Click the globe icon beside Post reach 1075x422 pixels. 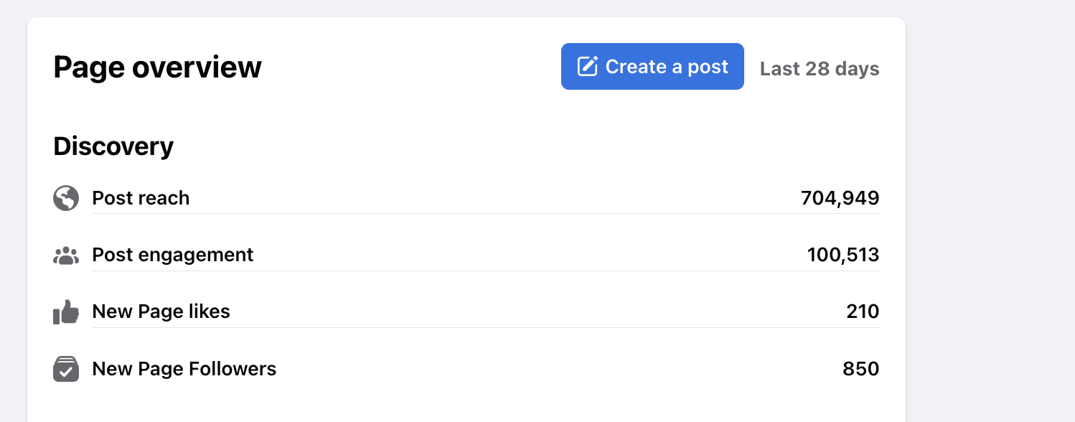click(x=66, y=198)
